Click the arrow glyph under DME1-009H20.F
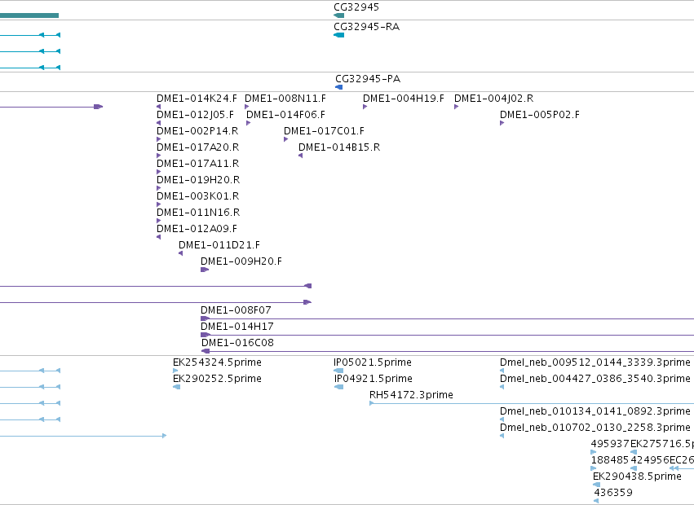Image resolution: width=694 pixels, height=505 pixels. pyautogui.click(x=205, y=270)
